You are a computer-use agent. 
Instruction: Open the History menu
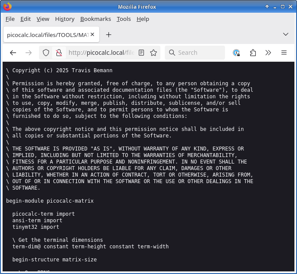65,19
